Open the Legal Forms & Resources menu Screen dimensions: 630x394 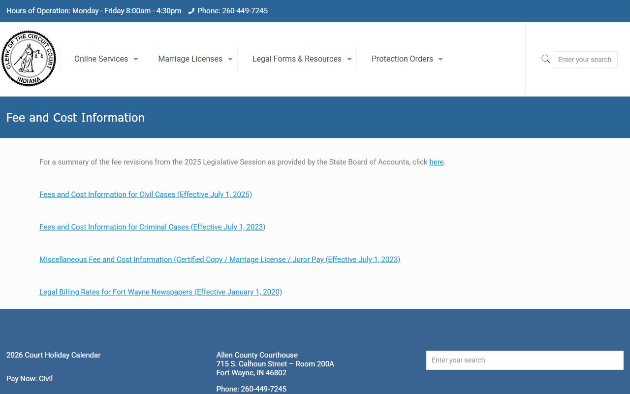(x=297, y=59)
